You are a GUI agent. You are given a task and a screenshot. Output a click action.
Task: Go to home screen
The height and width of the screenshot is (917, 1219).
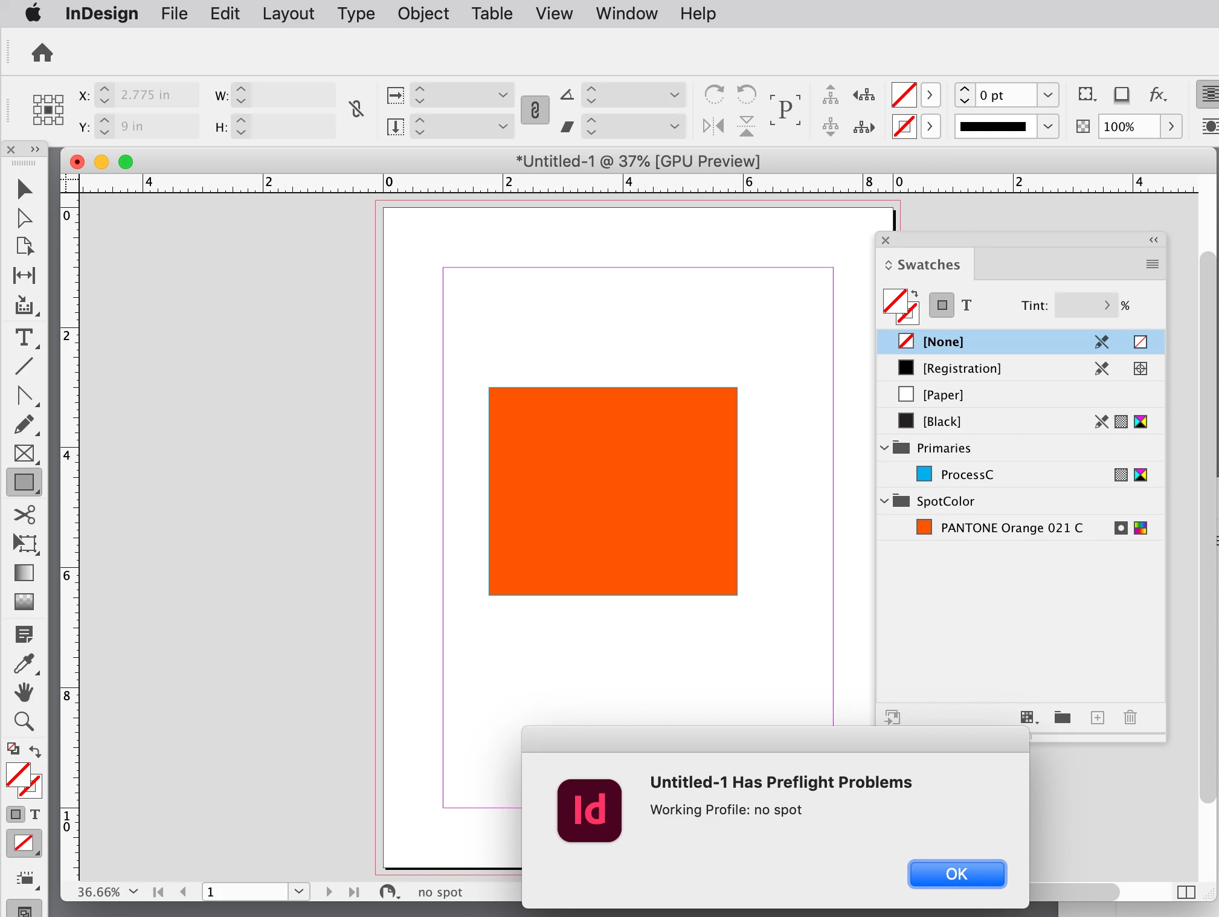tap(42, 53)
